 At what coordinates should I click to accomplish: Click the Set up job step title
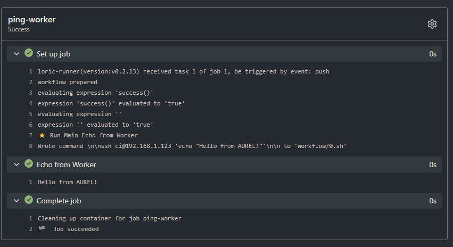pyautogui.click(x=53, y=54)
